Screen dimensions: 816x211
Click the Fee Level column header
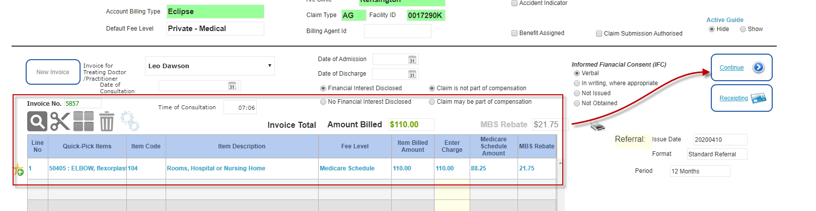pos(355,146)
